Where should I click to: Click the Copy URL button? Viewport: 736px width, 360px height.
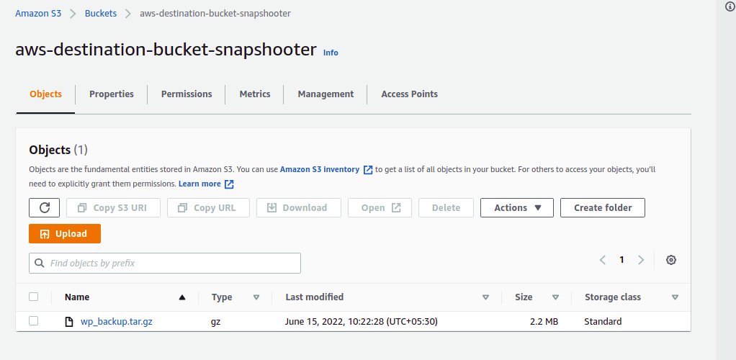(x=208, y=207)
